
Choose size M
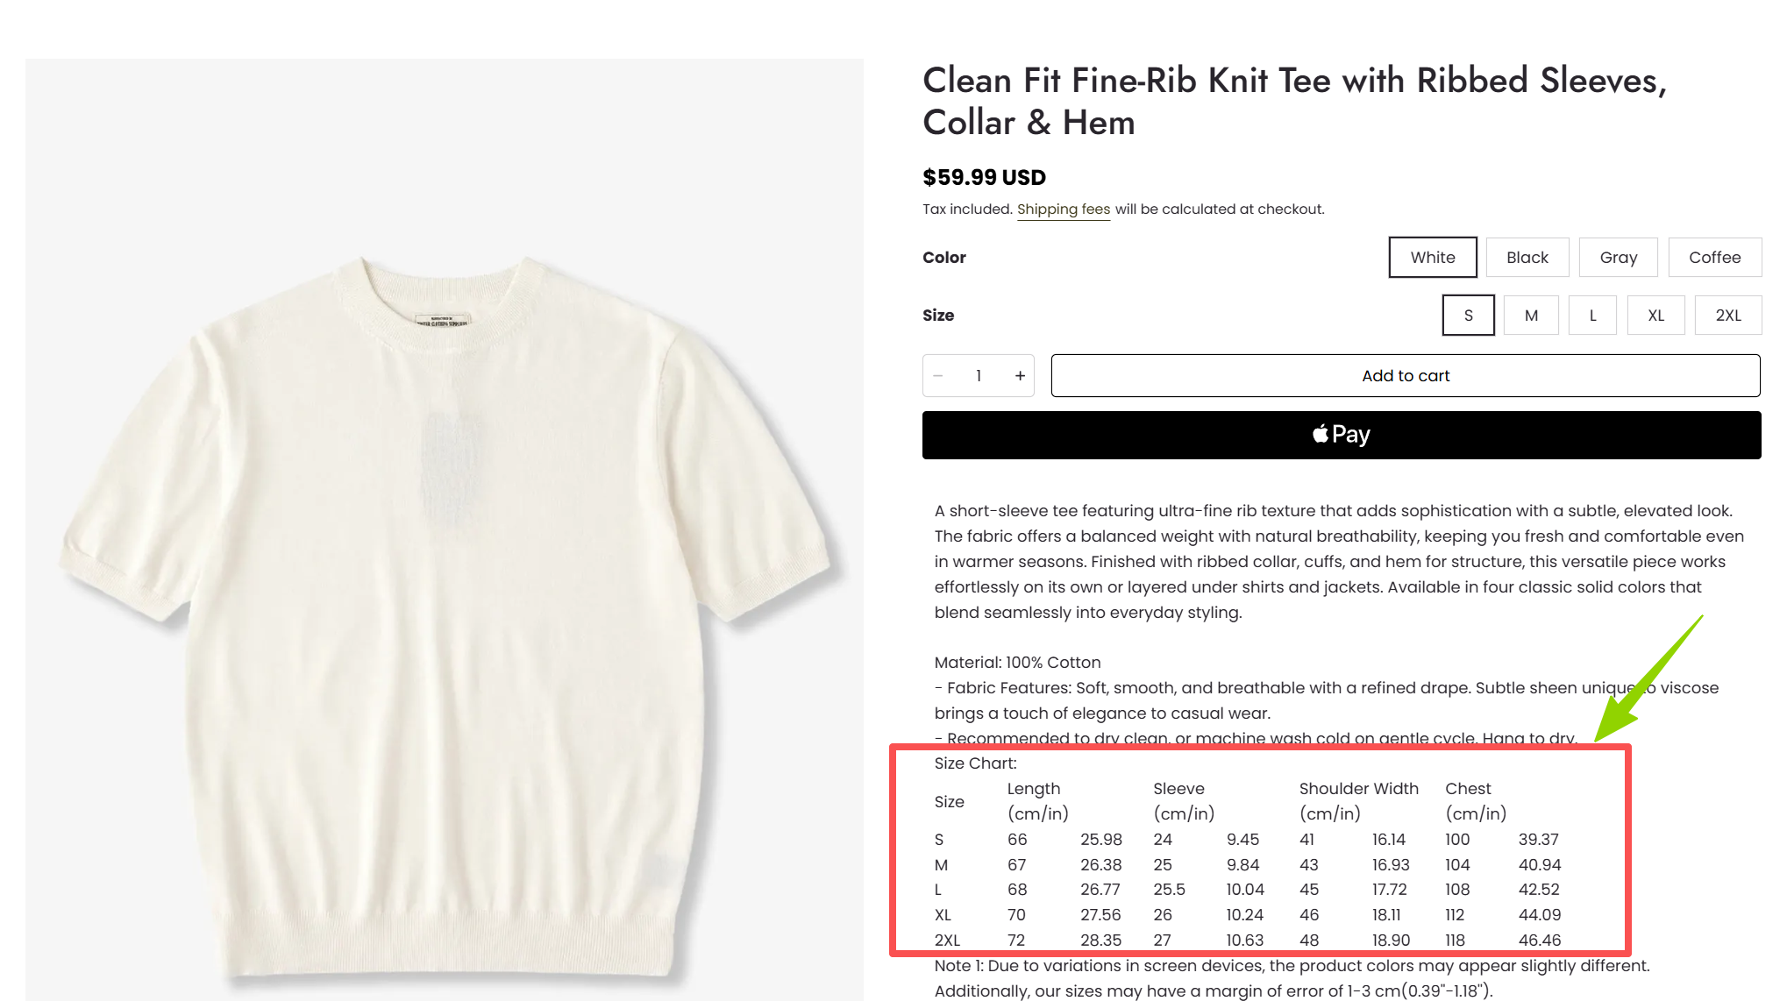(x=1531, y=316)
